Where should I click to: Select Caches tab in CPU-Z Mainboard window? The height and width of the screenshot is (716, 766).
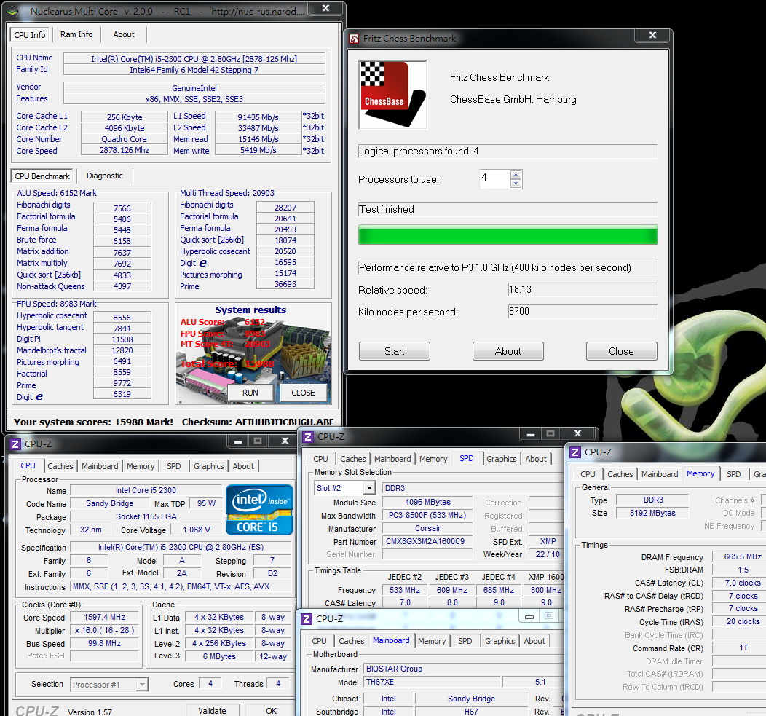(x=351, y=641)
